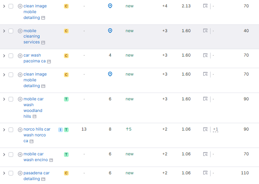The height and width of the screenshot is (184, 259).
Task: Expand the 'mobile cleaning services' row
Action: (x=4, y=31)
